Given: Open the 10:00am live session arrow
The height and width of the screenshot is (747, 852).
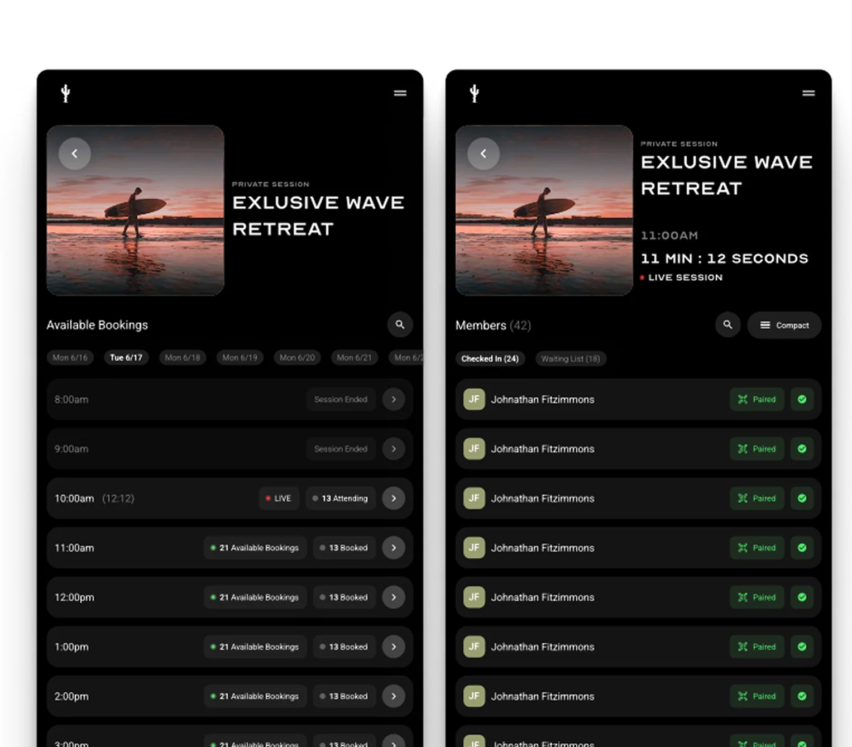Looking at the screenshot, I should pos(394,498).
